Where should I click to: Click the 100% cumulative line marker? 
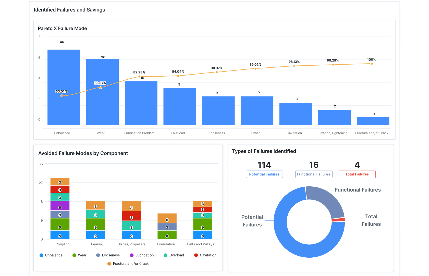pos(372,64)
